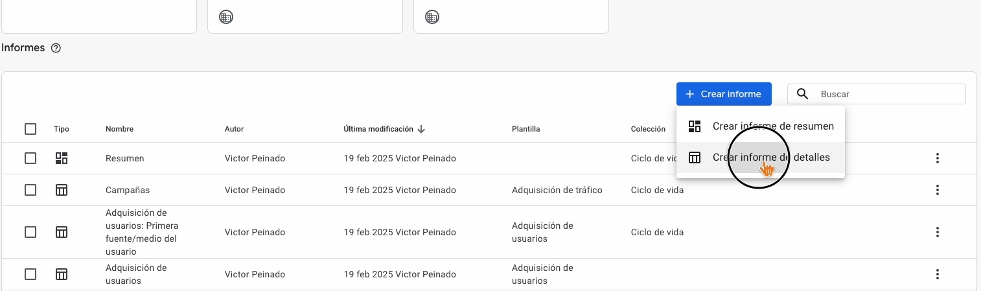
Task: Check the box for the Campañas report
Action: tap(30, 190)
